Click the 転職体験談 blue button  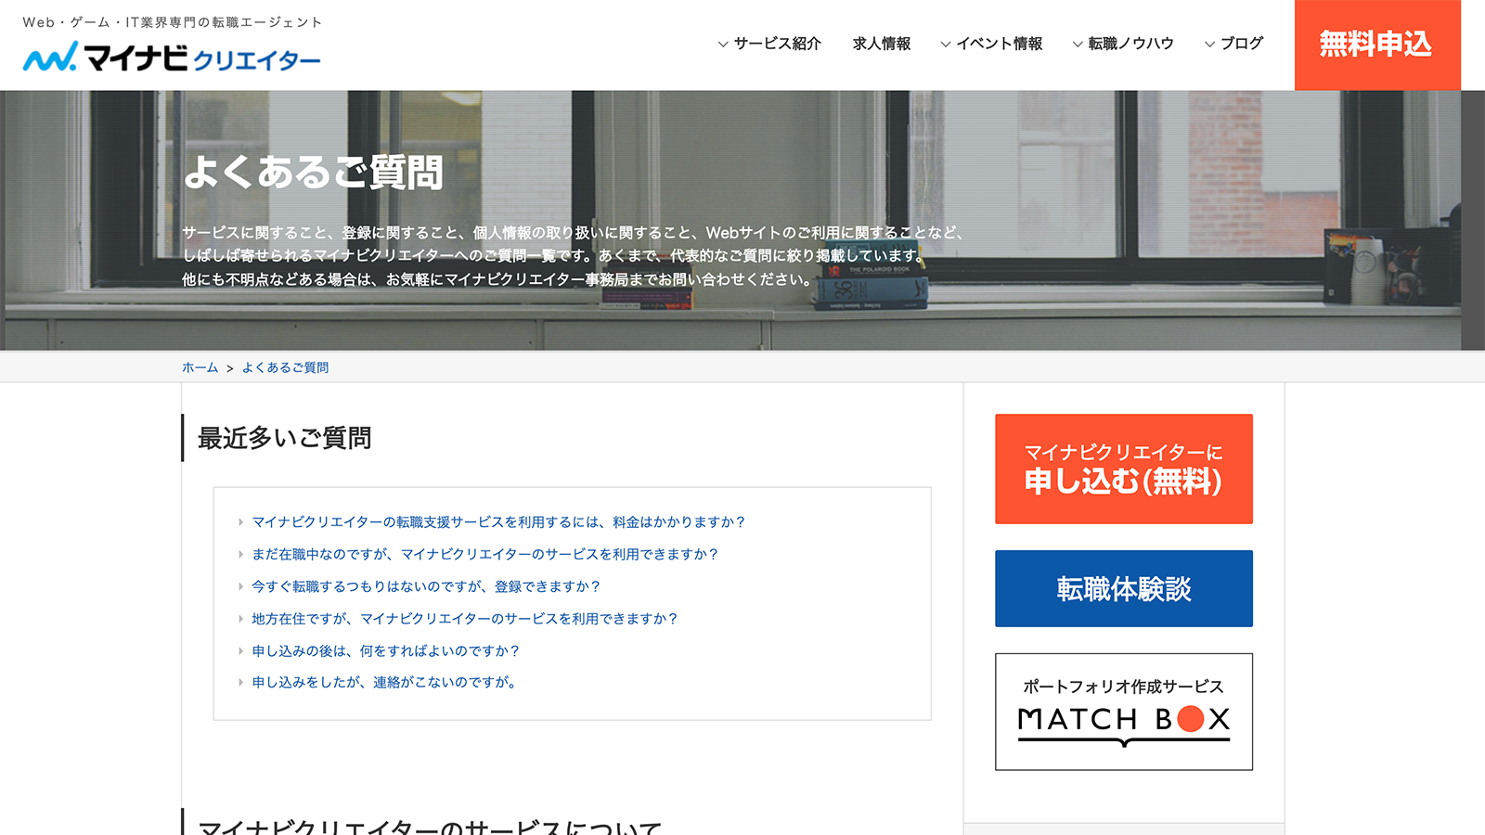[x=1124, y=588]
